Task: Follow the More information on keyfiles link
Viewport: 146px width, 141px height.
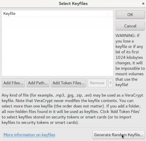Action: (29, 135)
